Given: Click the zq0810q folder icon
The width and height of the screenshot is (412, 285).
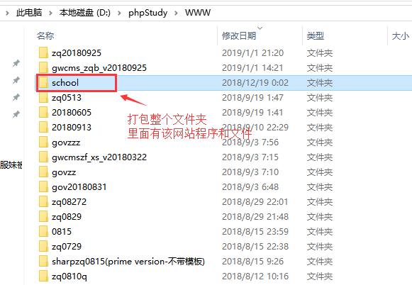Looking at the screenshot, I should (43, 276).
